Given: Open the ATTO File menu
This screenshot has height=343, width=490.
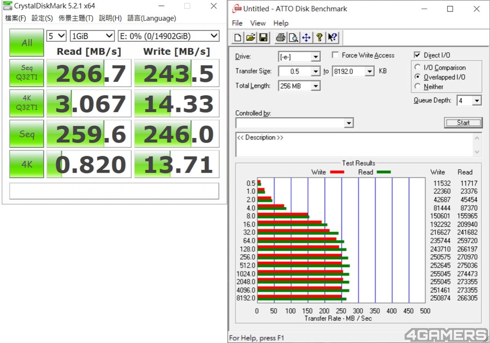Looking at the screenshot, I should 237,23.
